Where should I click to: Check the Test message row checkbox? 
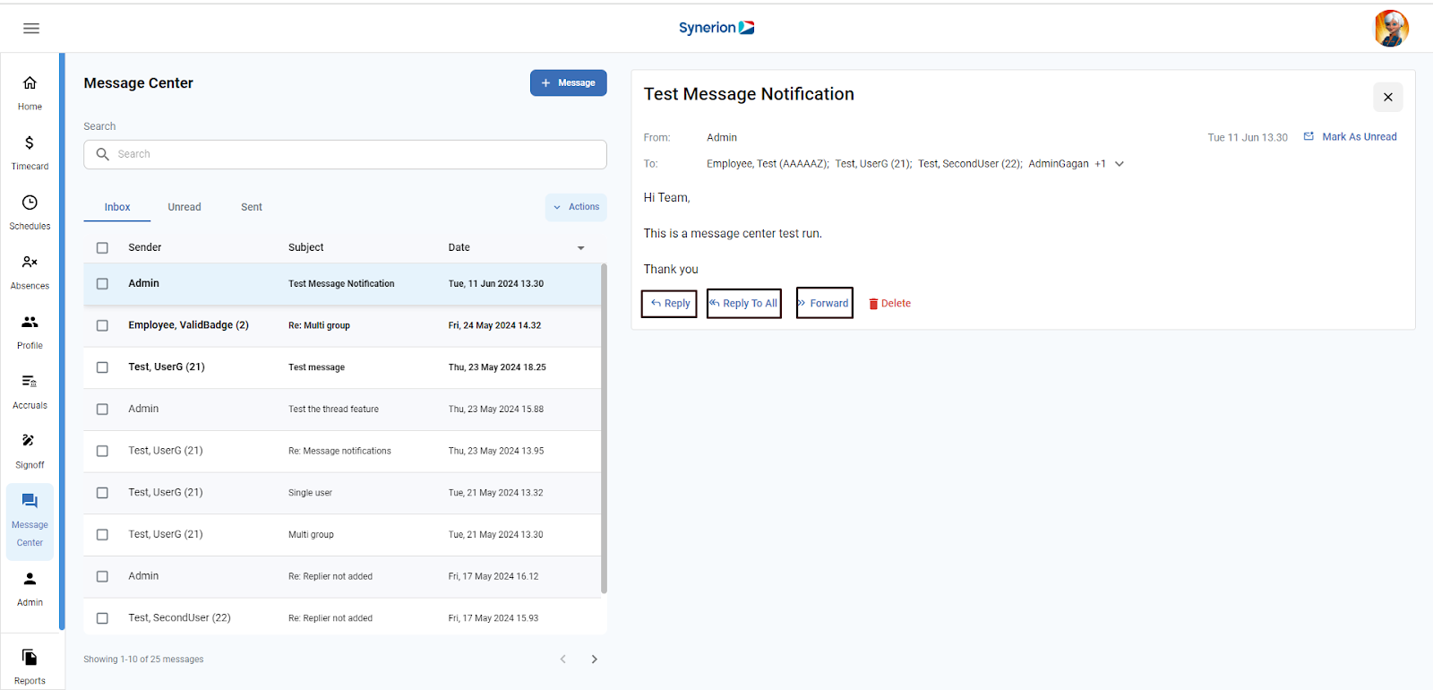pyautogui.click(x=102, y=367)
